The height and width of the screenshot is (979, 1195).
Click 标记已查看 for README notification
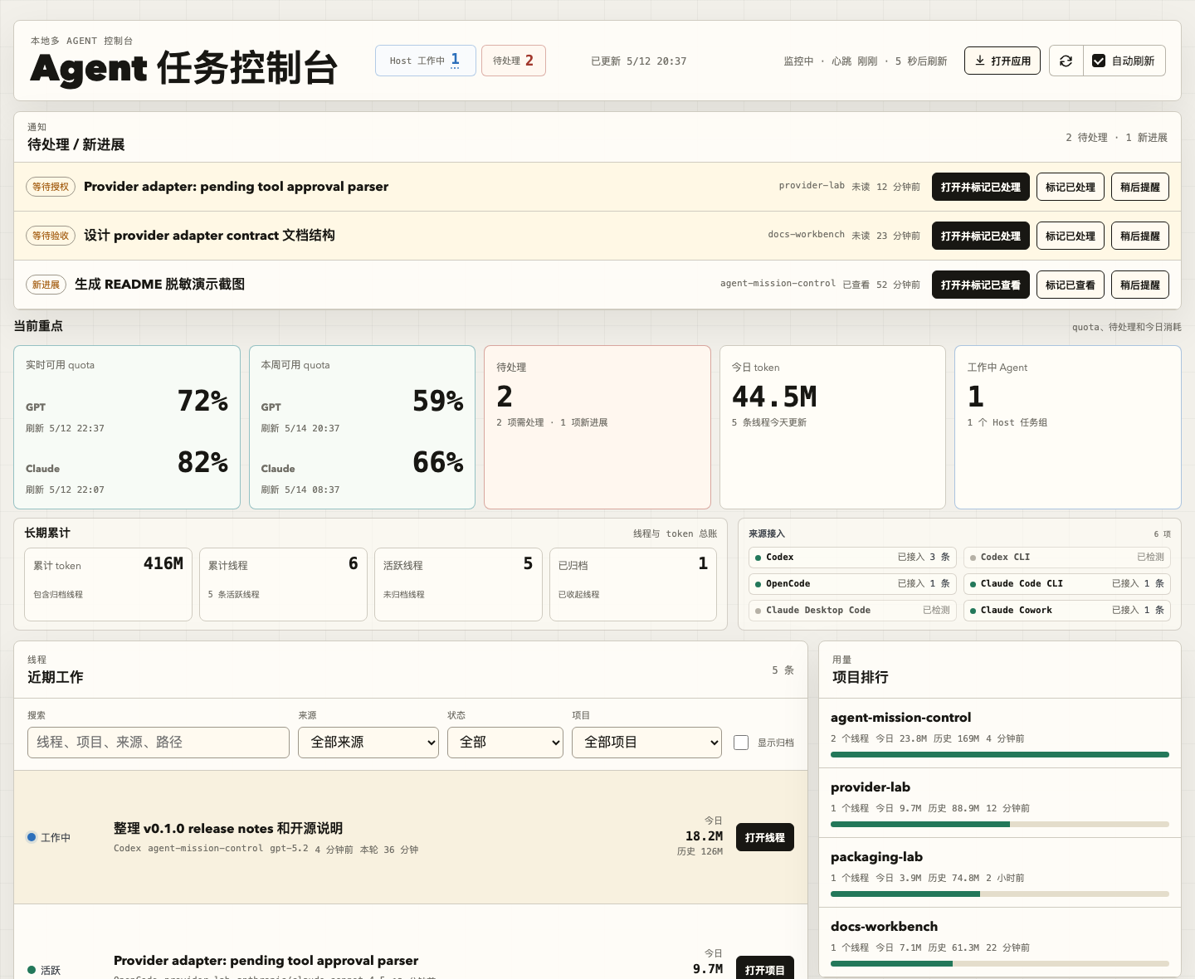point(1071,285)
